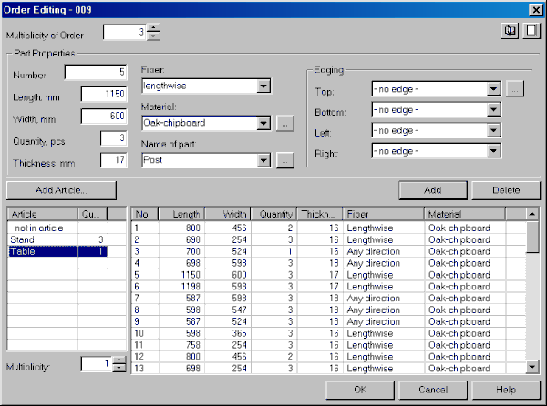Click the article Multiplicity input field
This screenshot has width=547, height=406.
pyautogui.click(x=97, y=364)
